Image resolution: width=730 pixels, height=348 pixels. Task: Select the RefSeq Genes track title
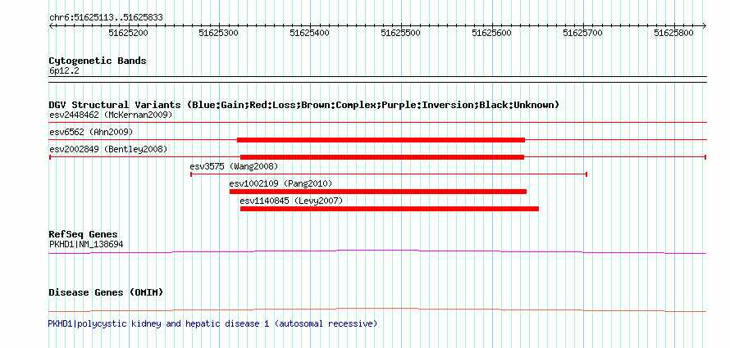click(x=84, y=234)
